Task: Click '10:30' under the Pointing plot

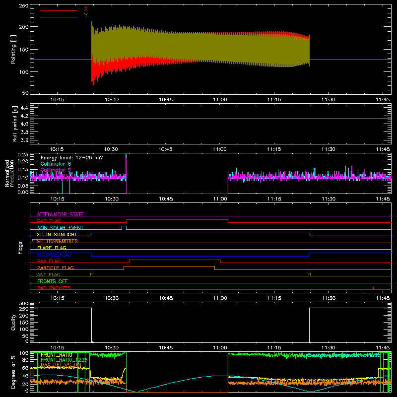Action: click(x=112, y=100)
